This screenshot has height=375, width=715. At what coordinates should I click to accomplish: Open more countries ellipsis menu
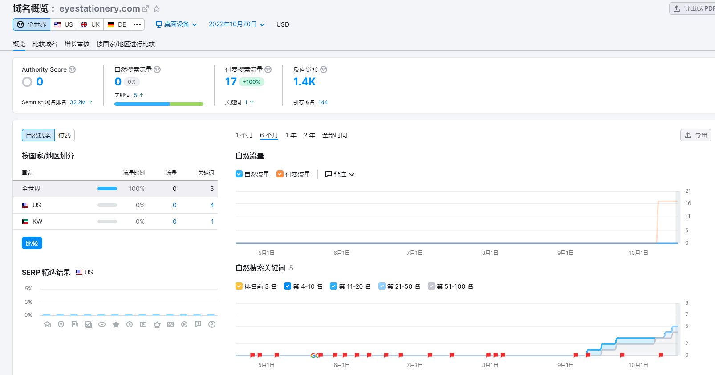137,24
